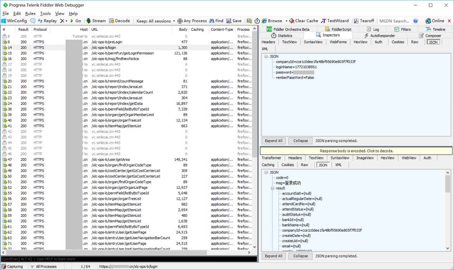
Task: Clear Cache via the toolbar
Action: click(x=304, y=21)
